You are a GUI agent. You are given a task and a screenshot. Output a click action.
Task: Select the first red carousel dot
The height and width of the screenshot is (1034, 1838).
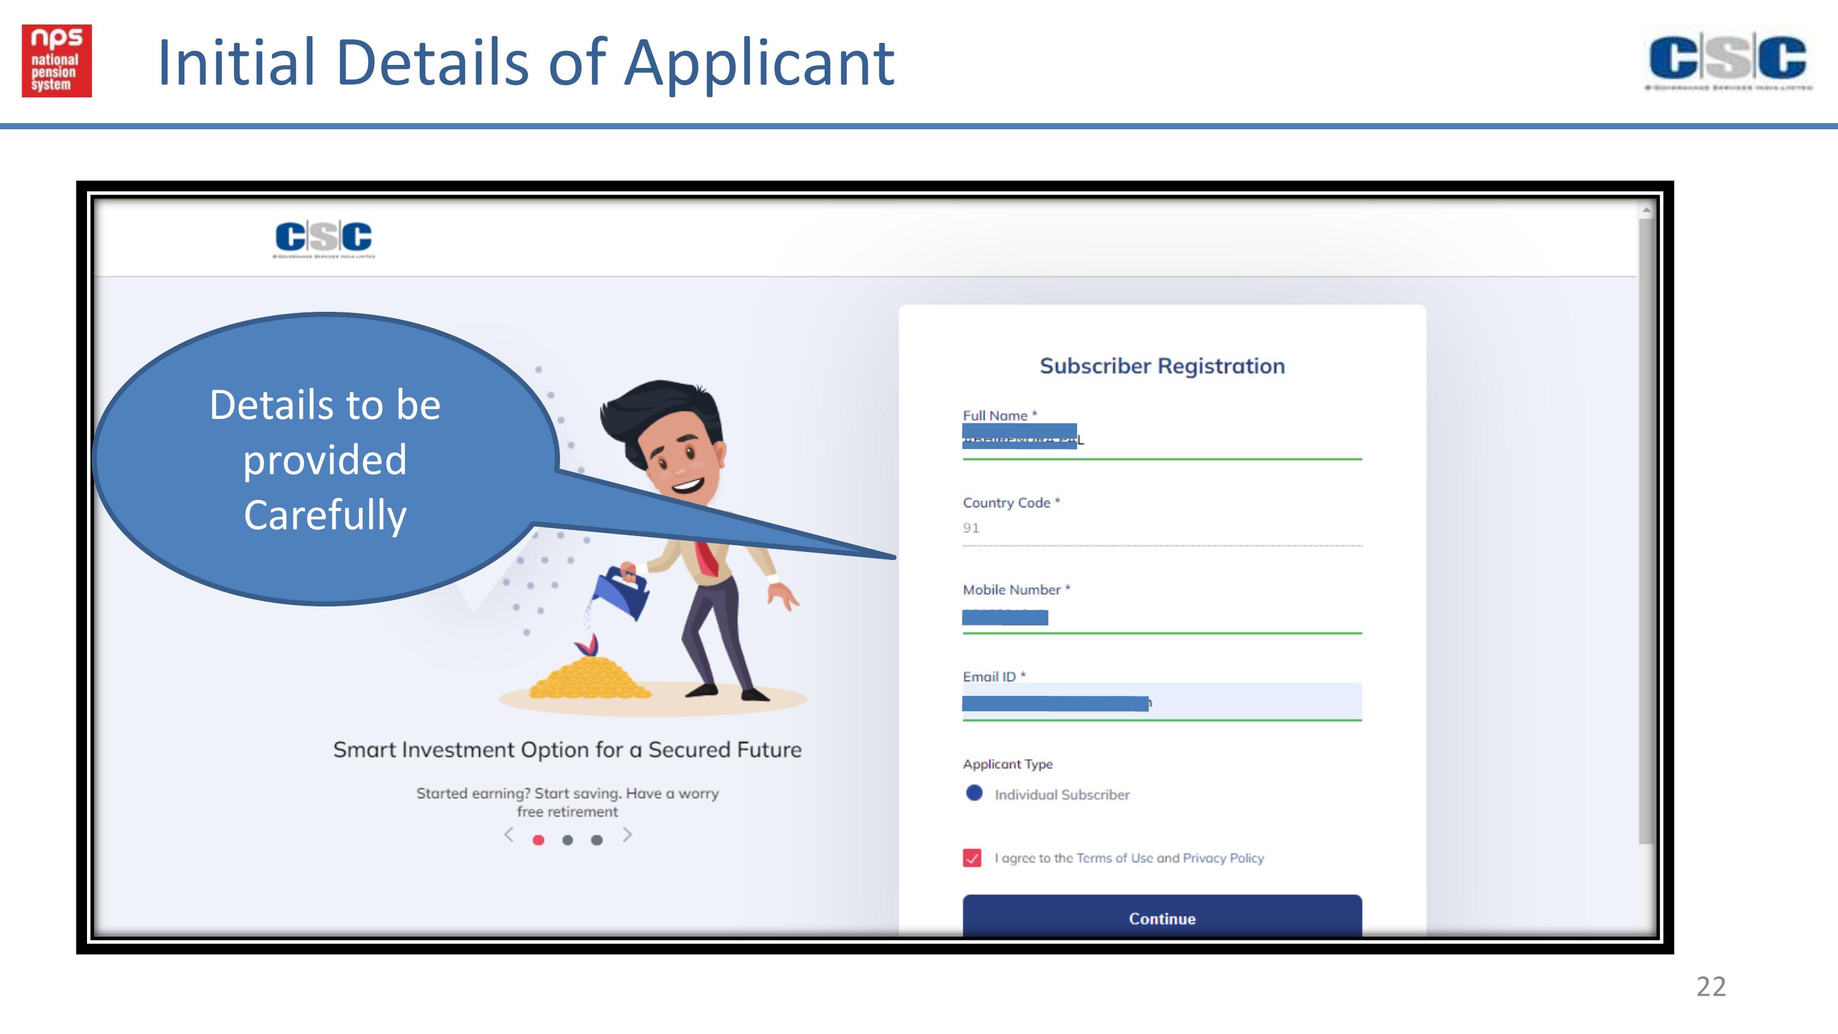[539, 840]
